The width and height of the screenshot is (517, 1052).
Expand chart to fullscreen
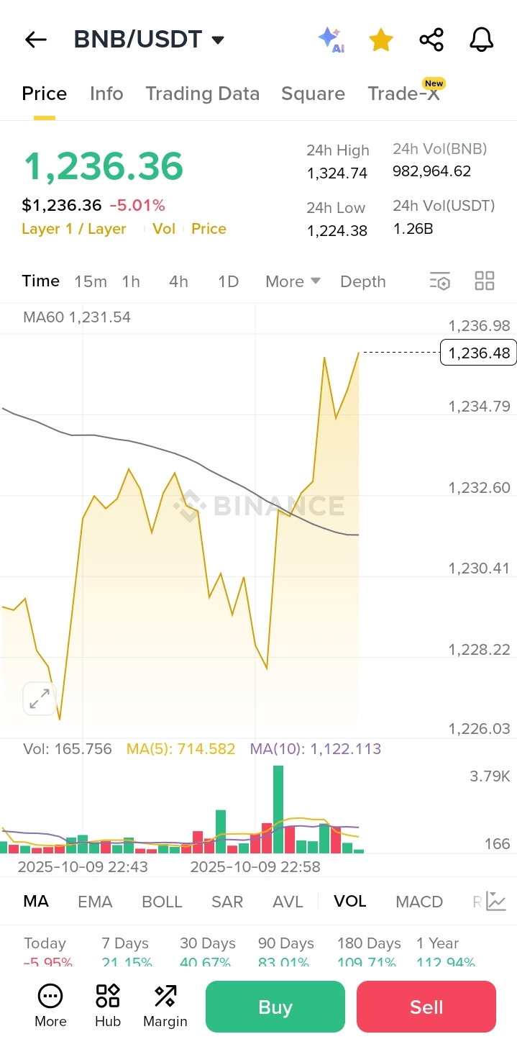point(39,698)
